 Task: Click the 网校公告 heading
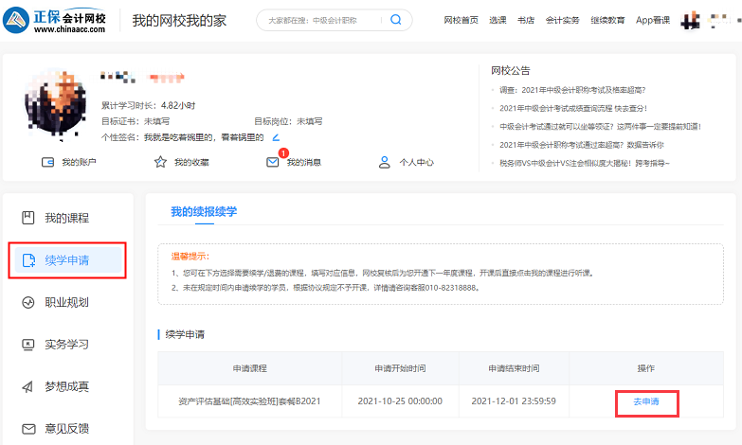[x=511, y=71]
